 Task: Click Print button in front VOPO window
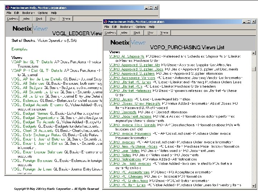click(150, 33)
